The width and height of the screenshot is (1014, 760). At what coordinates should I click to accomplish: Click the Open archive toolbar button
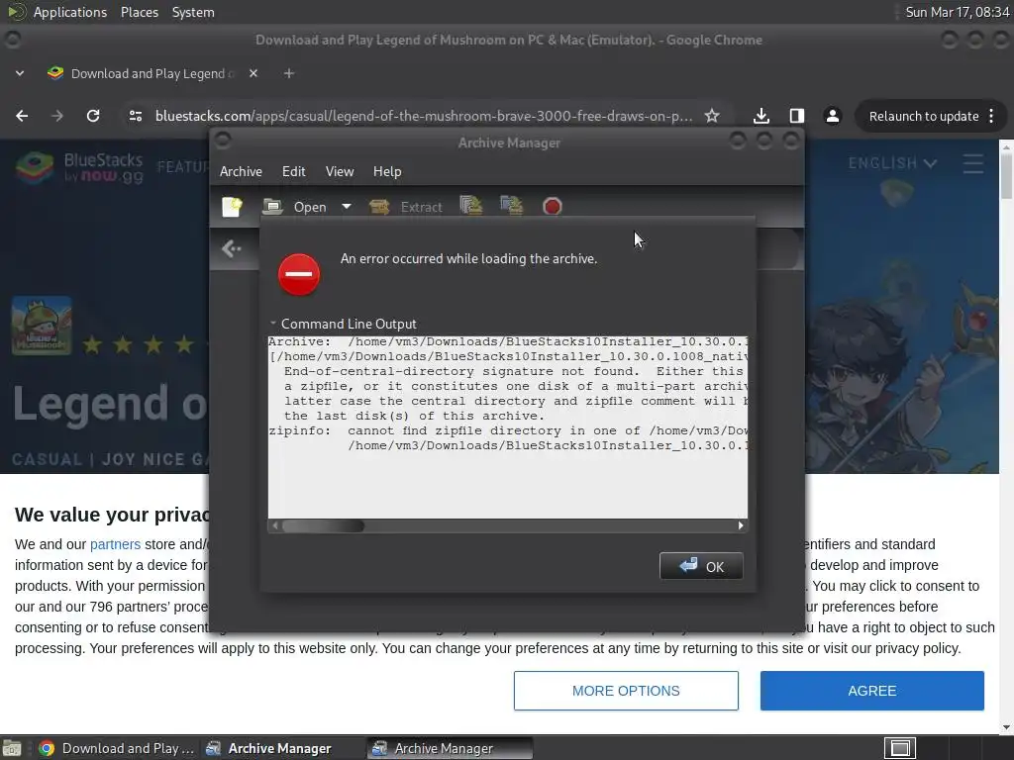point(295,207)
